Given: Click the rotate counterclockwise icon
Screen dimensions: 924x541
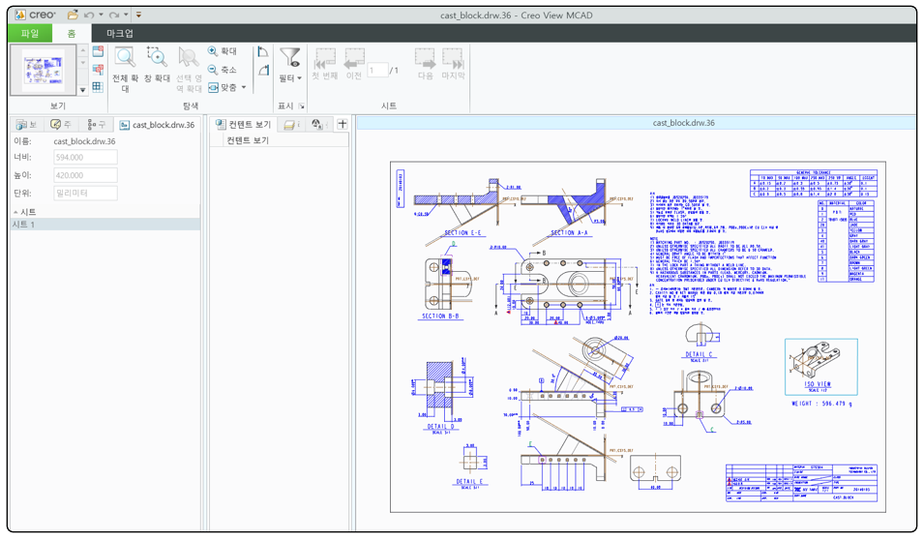Looking at the screenshot, I should coord(263,52).
